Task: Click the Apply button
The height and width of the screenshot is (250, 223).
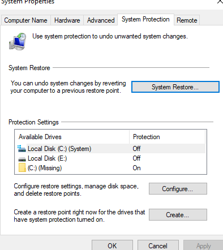Action: (203, 245)
